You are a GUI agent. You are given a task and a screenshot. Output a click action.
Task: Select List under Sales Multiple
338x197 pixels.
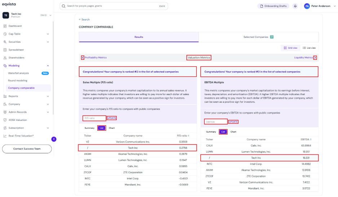[102, 128]
